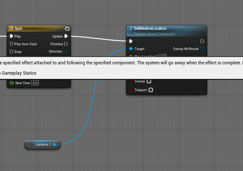Click the loop icon on the Spin node

pyautogui.click(x=67, y=28)
